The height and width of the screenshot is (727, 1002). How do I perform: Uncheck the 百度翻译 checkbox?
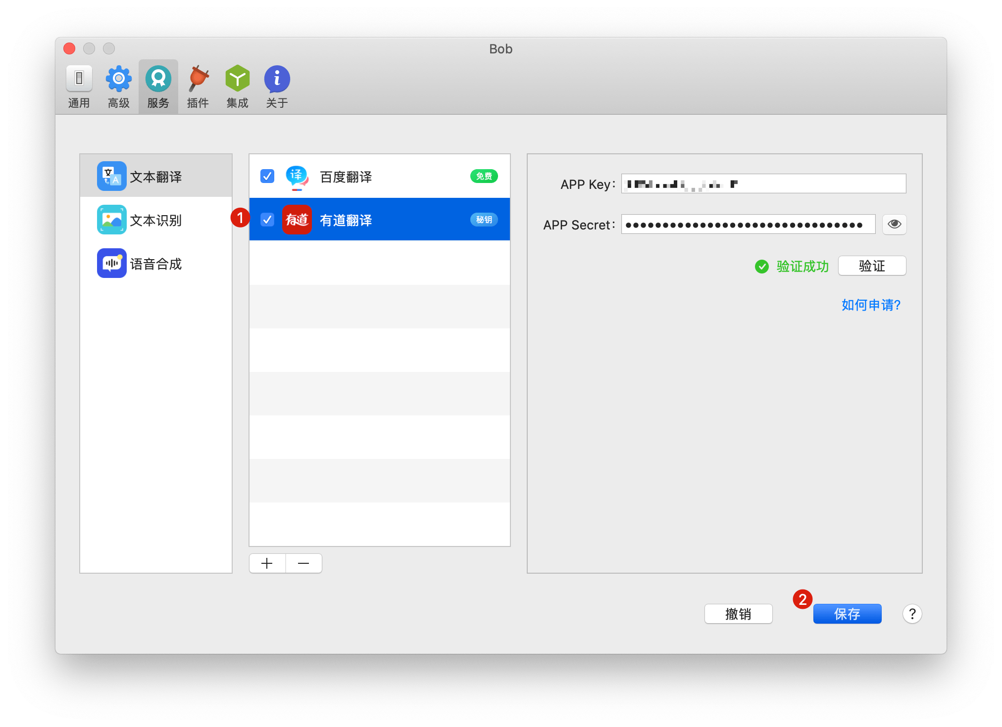tap(267, 176)
